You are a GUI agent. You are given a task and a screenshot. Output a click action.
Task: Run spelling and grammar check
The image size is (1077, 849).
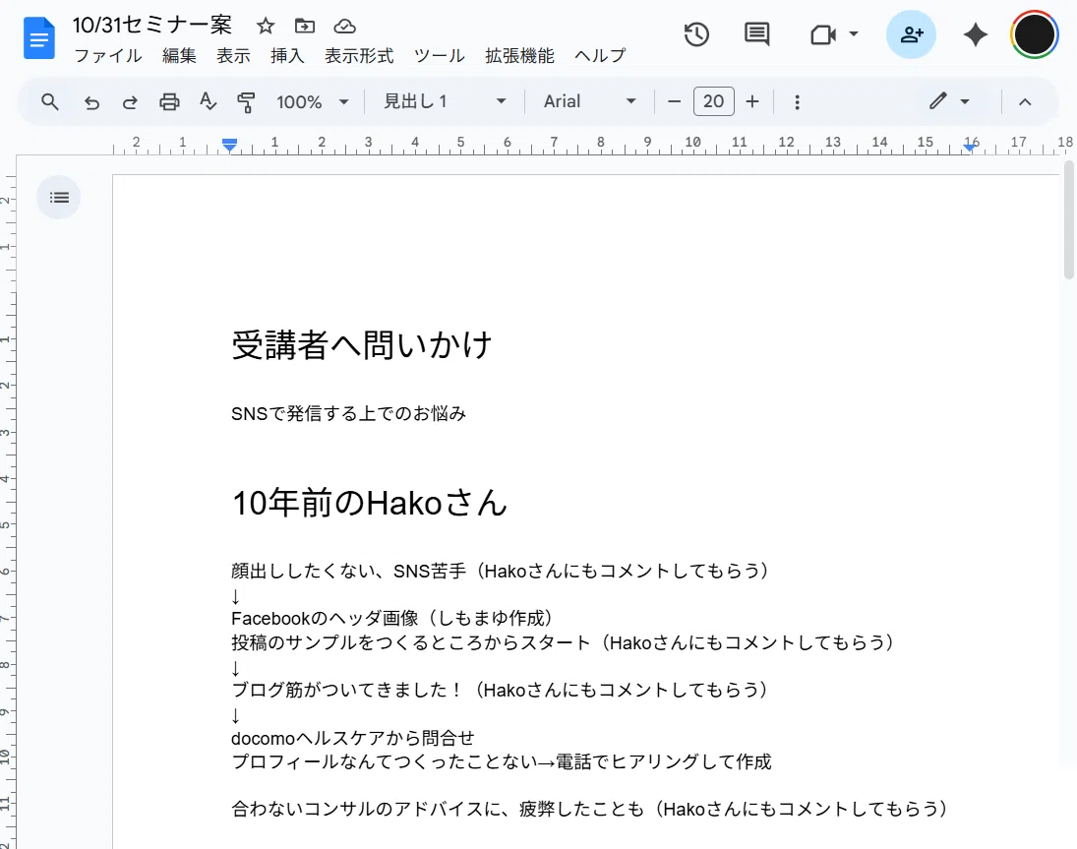click(209, 102)
